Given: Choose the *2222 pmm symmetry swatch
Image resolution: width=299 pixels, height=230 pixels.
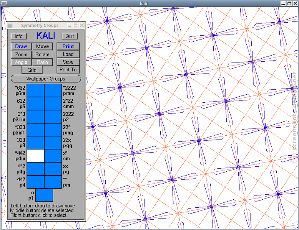Looking at the screenshot, I should click(53, 90).
